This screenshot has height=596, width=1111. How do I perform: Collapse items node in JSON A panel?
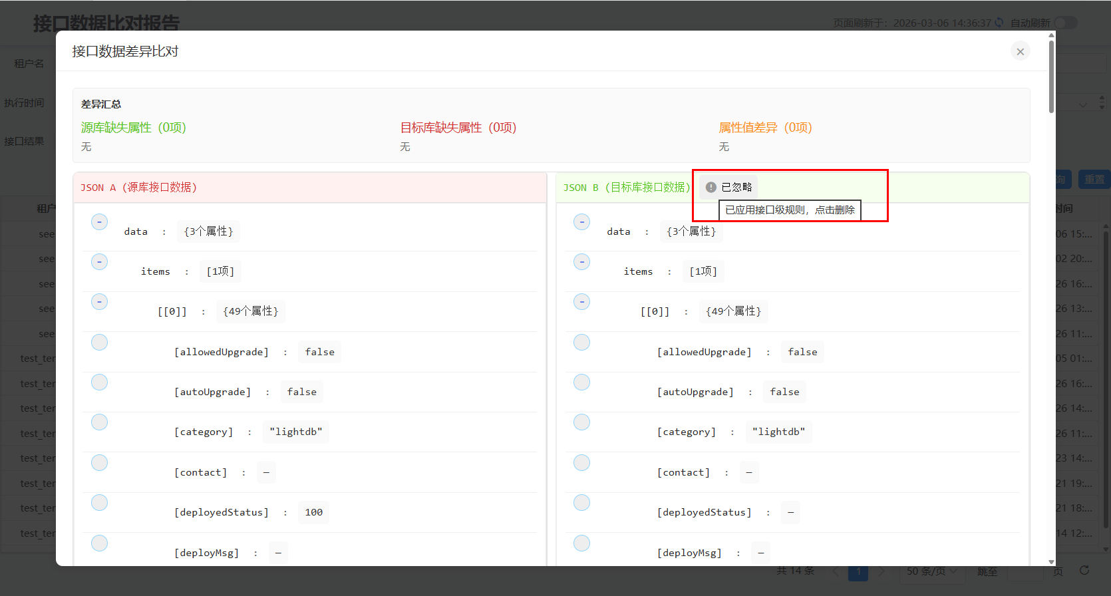[x=99, y=262]
